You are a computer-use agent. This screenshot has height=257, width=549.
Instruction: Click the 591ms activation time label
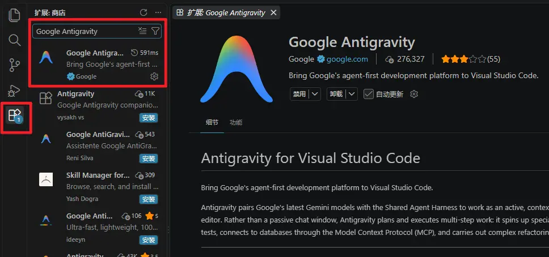pyautogui.click(x=145, y=53)
